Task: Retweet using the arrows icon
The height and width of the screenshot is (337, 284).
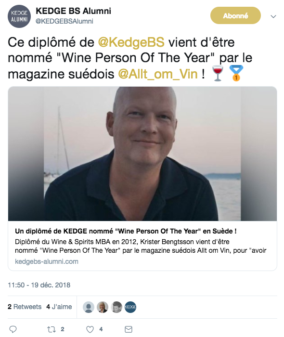Action: (x=52, y=329)
